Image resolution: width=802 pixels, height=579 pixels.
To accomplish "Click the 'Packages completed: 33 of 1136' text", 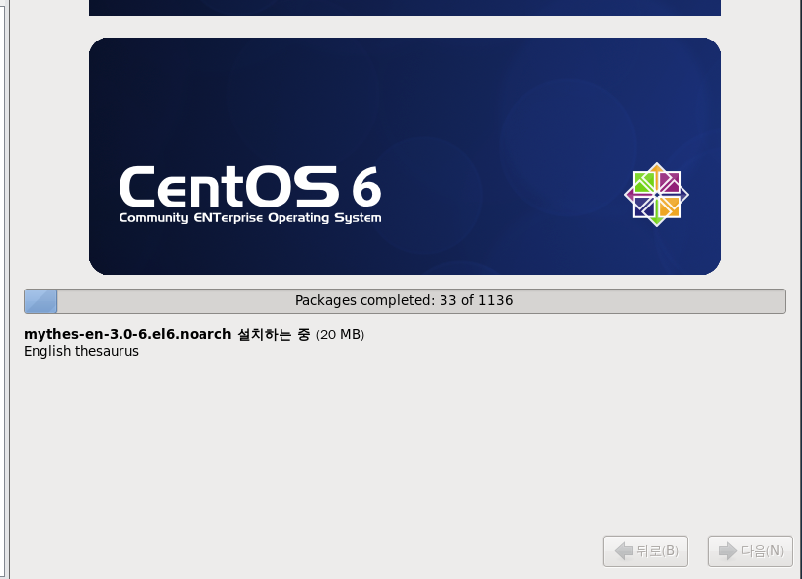I will click(404, 300).
